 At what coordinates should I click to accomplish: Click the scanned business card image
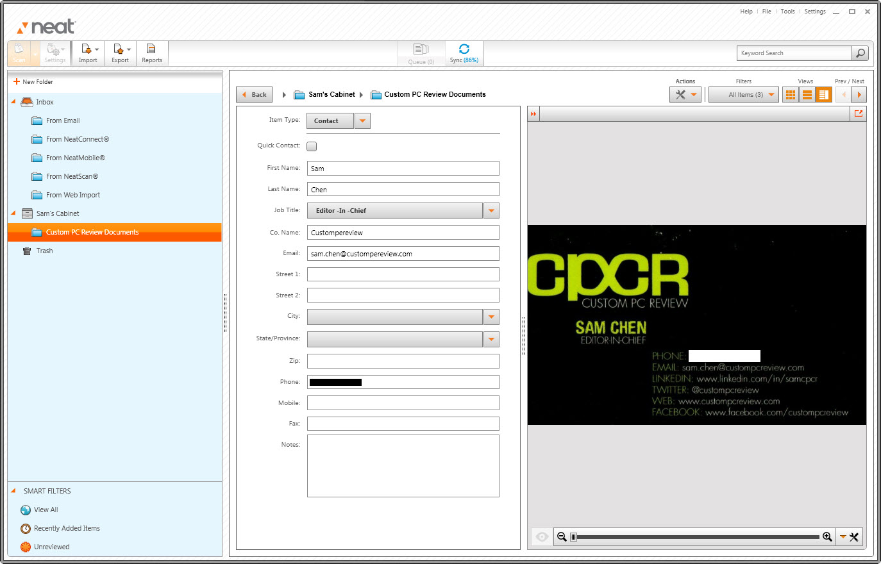(x=697, y=325)
